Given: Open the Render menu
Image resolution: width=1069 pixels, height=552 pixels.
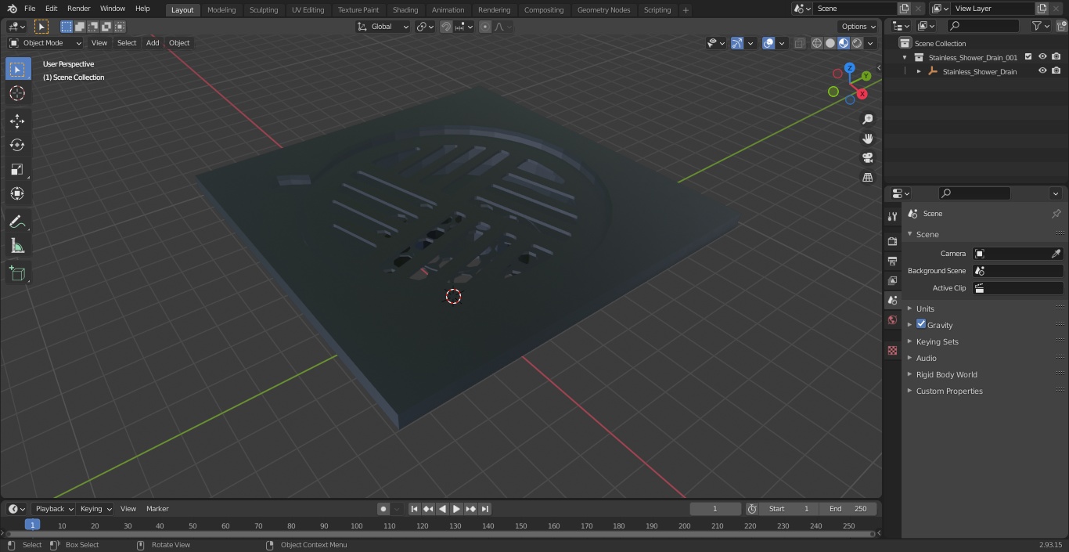Looking at the screenshot, I should pos(78,9).
